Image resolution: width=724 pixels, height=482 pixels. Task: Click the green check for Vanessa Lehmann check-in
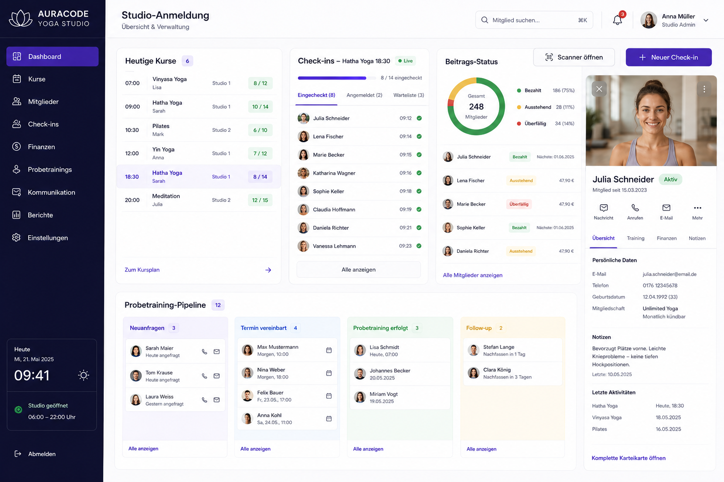click(x=419, y=246)
